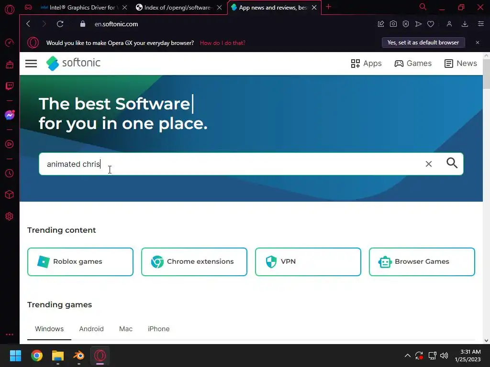The width and height of the screenshot is (490, 367).
Task: Select the Android trending games tab
Action: (91, 329)
